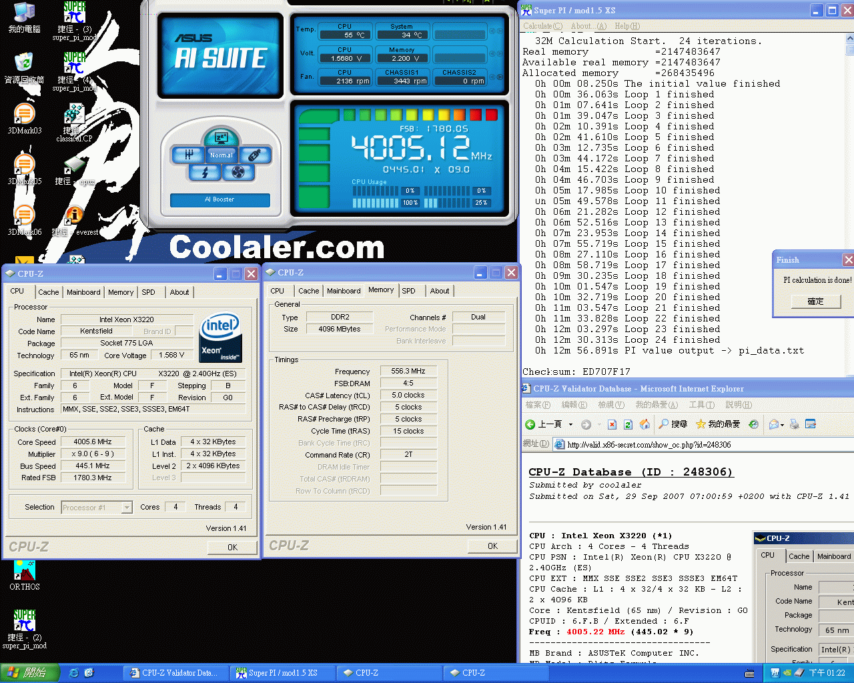854x683 pixels.
Task: Go back using the IE Back arrow
Action: (x=530, y=424)
